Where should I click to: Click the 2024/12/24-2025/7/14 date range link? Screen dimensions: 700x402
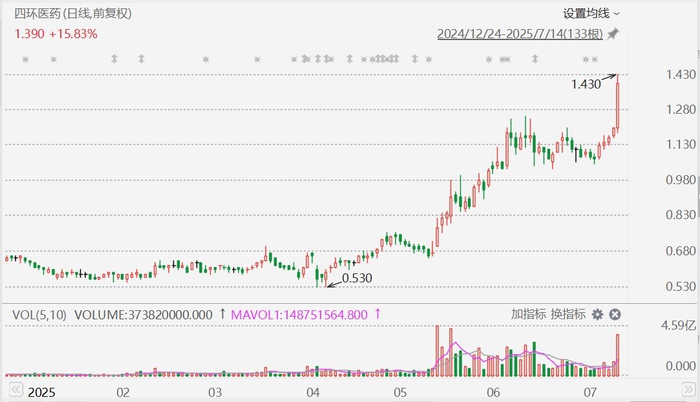pyautogui.click(x=520, y=34)
